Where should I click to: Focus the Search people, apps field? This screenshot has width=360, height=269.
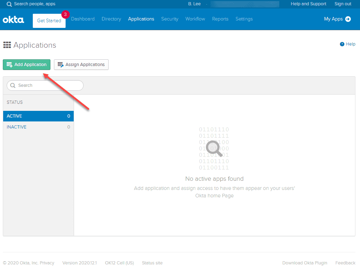pyautogui.click(x=35, y=4)
